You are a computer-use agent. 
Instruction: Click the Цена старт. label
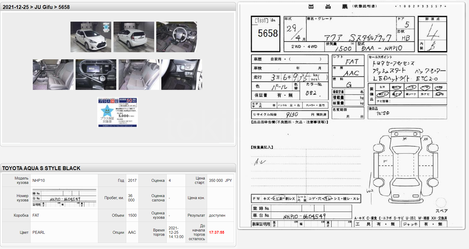click(200, 181)
